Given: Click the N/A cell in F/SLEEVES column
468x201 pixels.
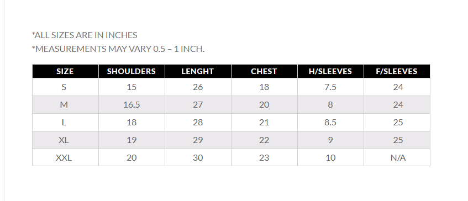Looking at the screenshot, I should click(x=398, y=157).
